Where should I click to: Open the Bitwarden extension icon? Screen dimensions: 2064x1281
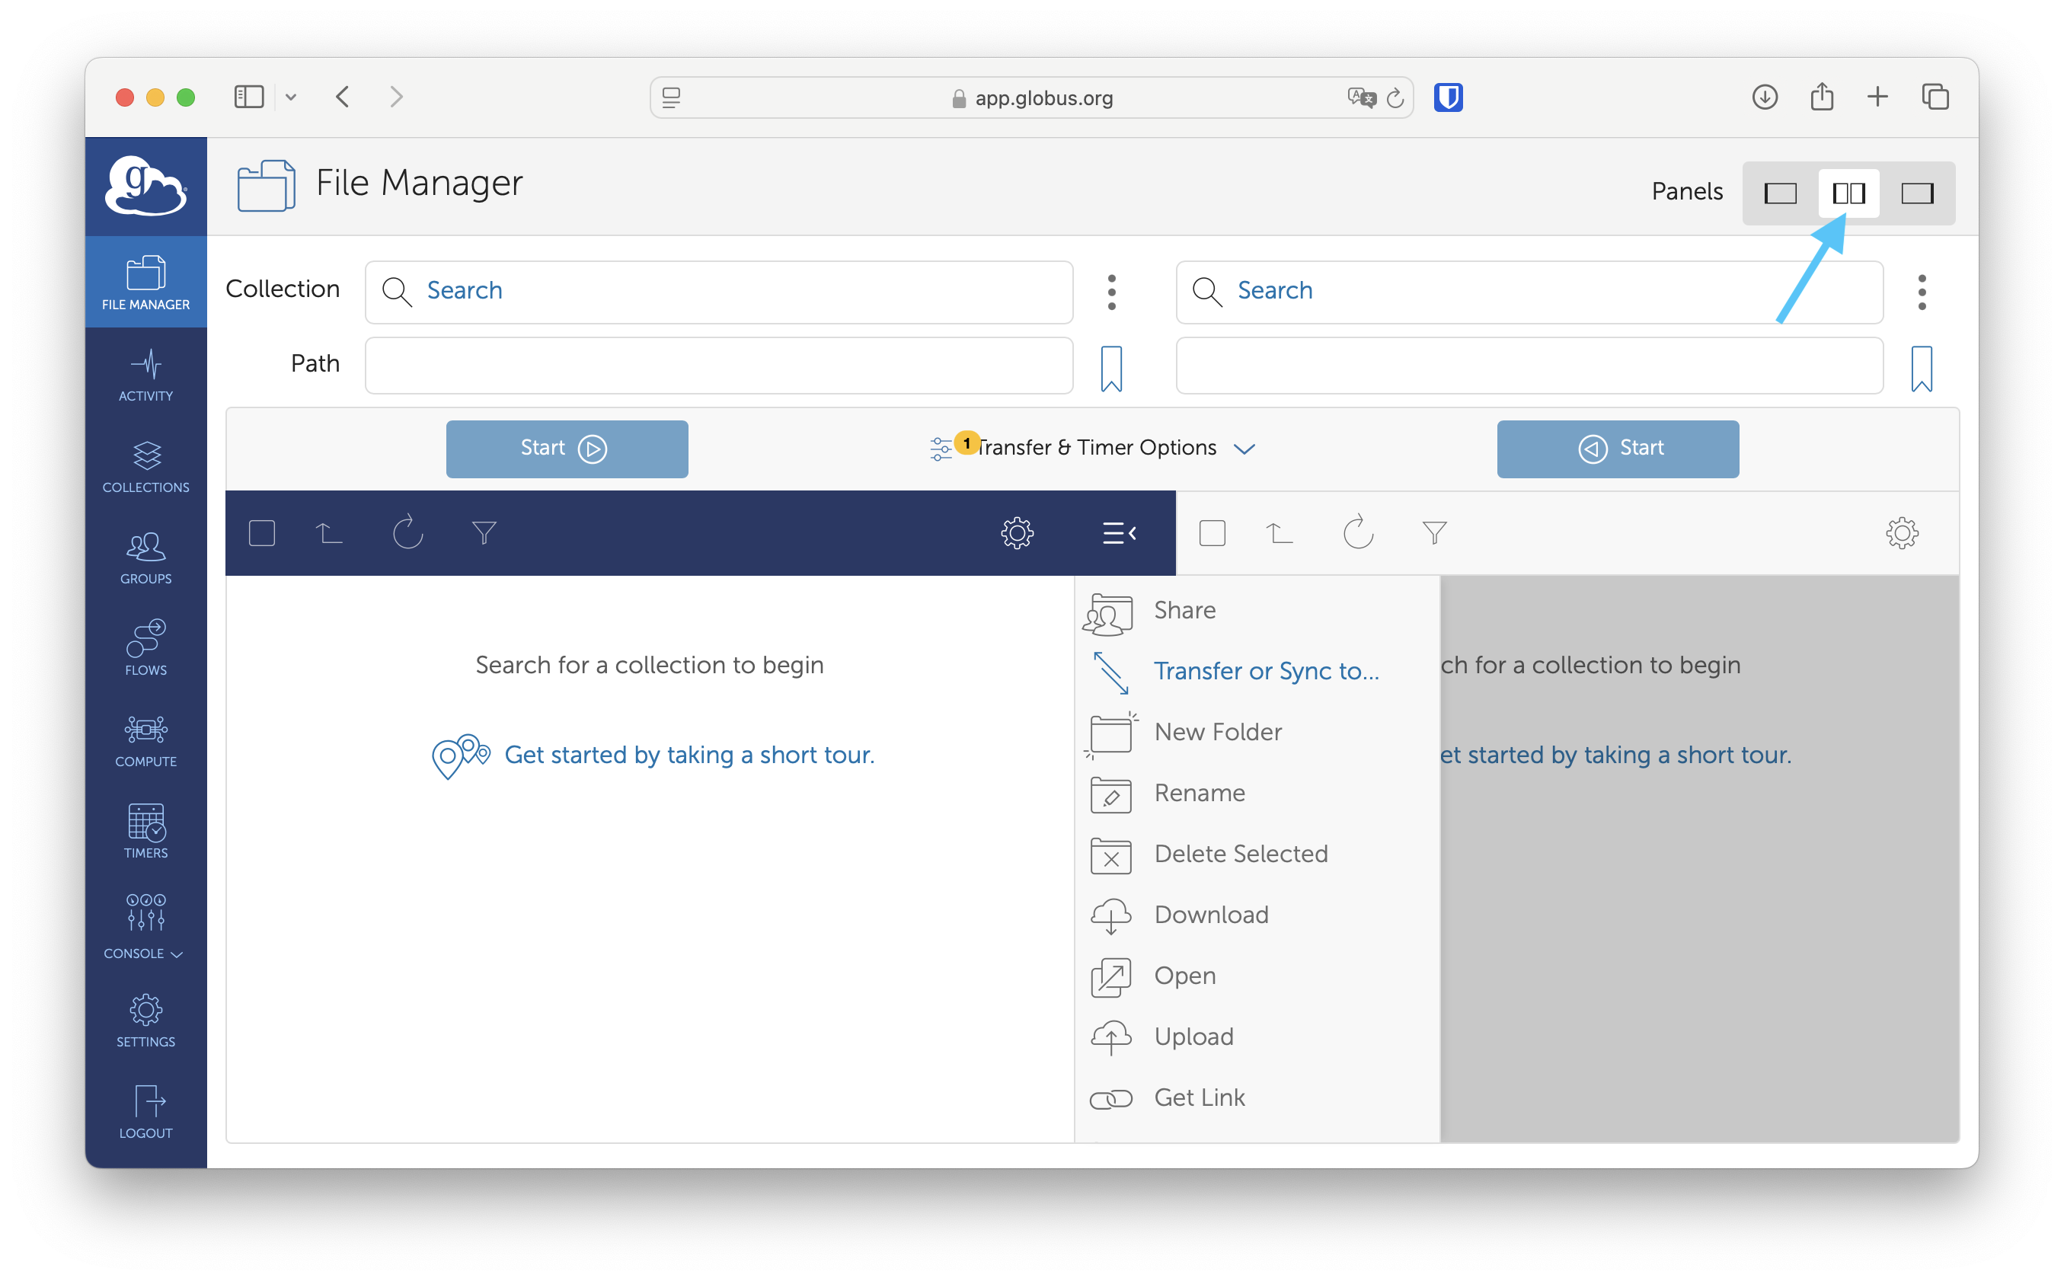pos(1448,97)
